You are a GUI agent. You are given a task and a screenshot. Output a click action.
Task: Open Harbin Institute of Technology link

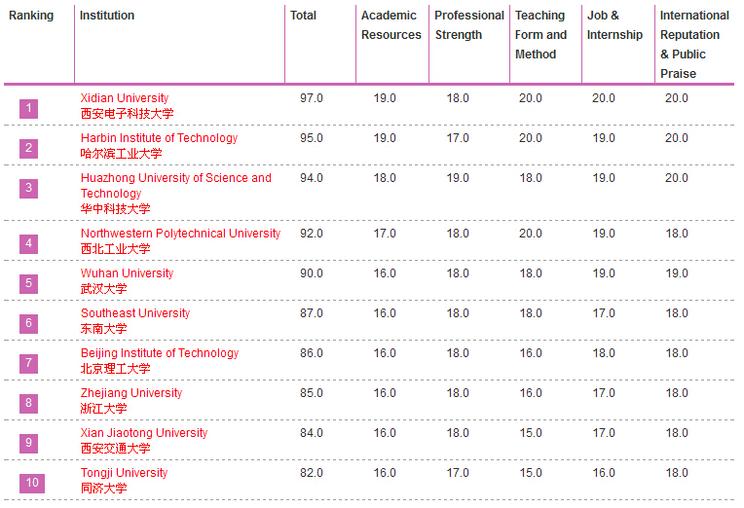click(x=159, y=138)
